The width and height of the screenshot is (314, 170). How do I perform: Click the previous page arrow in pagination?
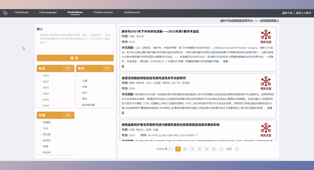coord(171,149)
